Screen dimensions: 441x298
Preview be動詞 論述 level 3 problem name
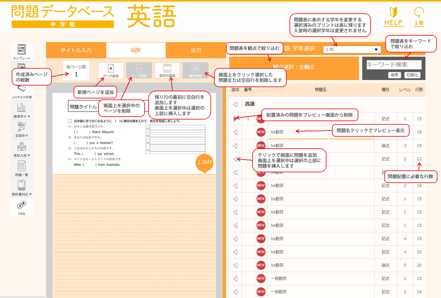(277, 146)
